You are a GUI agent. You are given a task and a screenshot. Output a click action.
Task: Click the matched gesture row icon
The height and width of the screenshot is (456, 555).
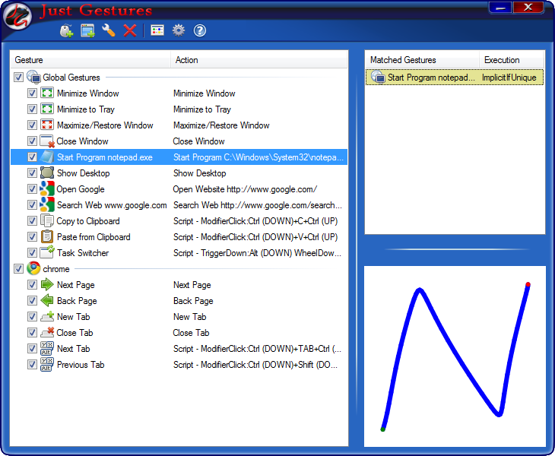pyautogui.click(x=378, y=77)
